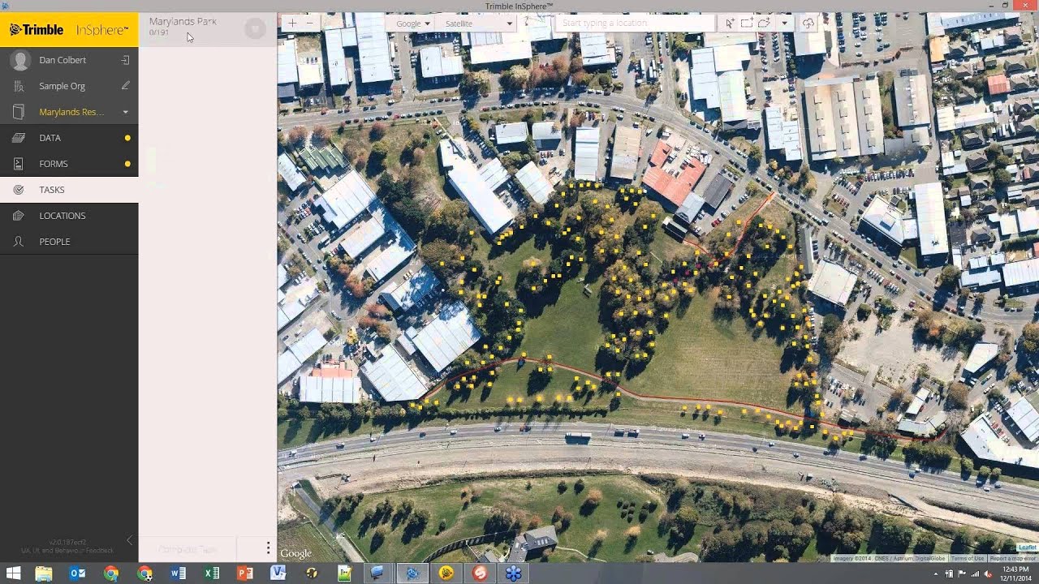The height and width of the screenshot is (584, 1039).
Task: Edit Sample Org with pencil icon
Action: [125, 85]
